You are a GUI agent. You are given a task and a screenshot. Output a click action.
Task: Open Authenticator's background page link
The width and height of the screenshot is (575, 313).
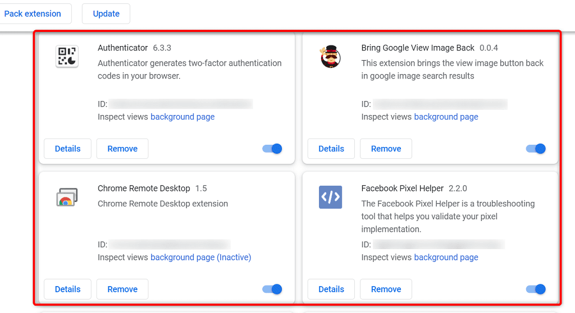click(182, 117)
